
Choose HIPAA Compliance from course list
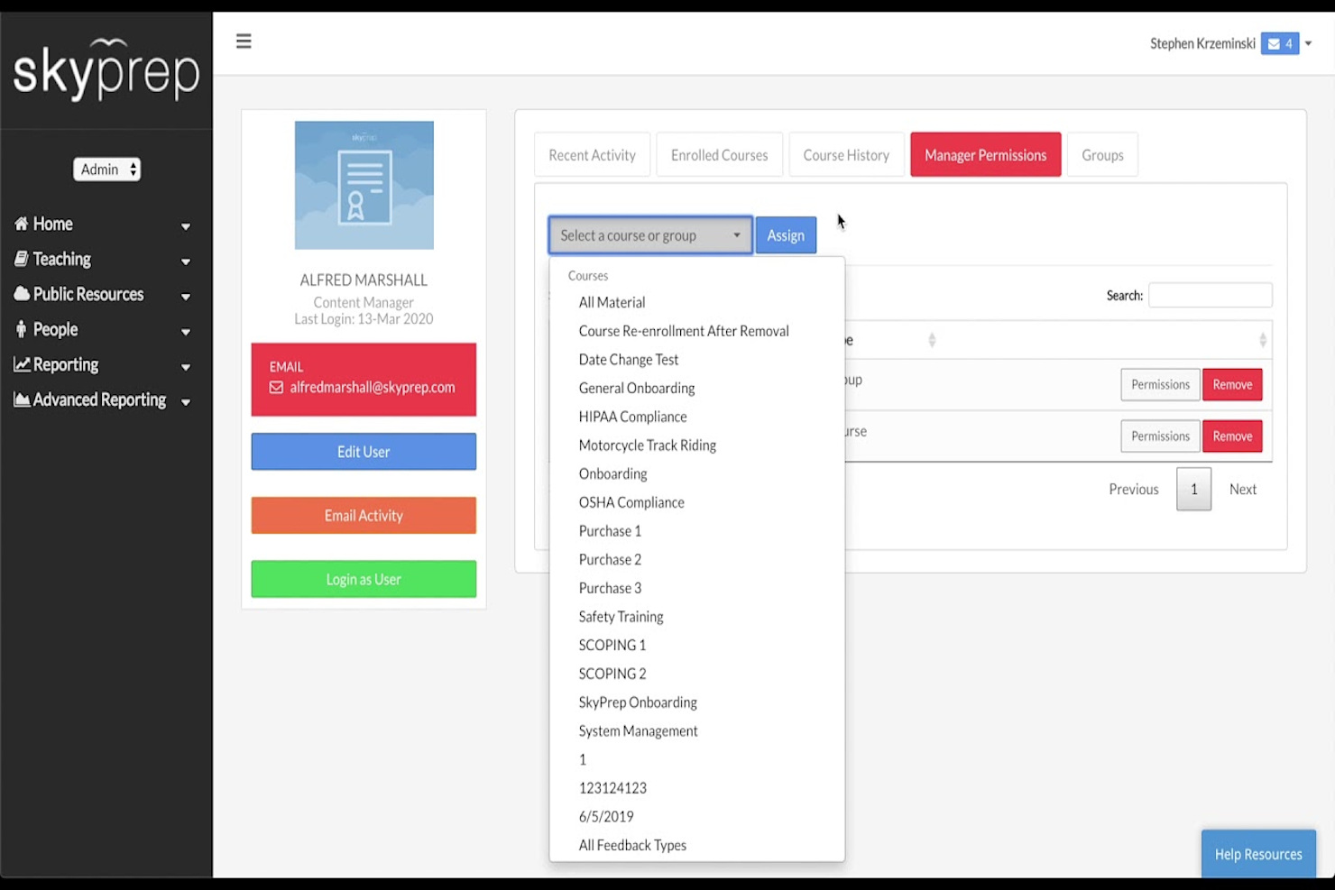coord(632,417)
